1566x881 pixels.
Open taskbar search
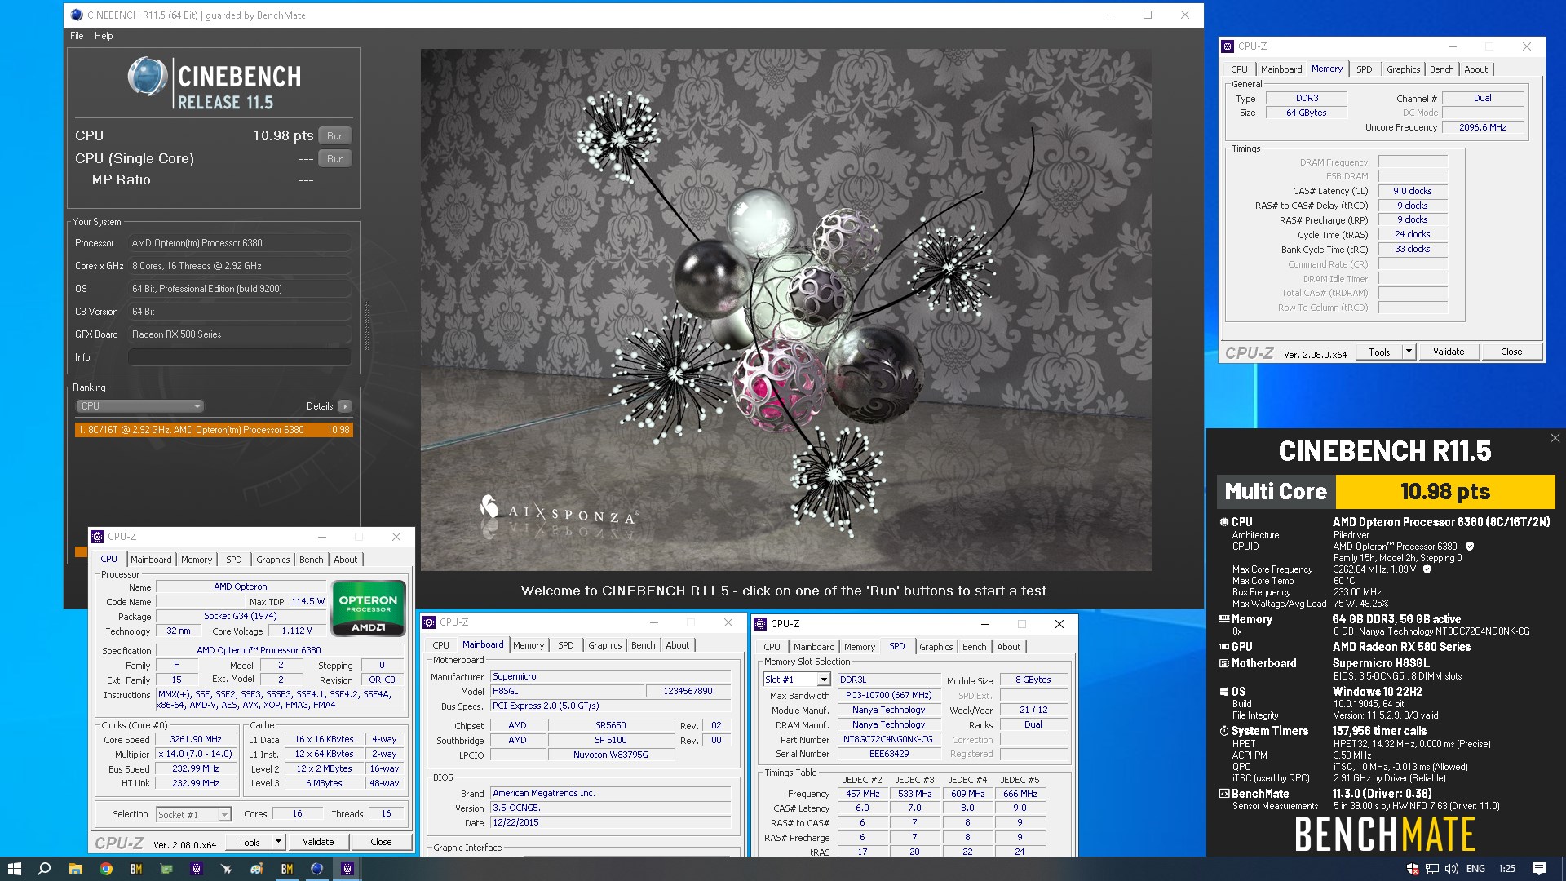coord(45,869)
